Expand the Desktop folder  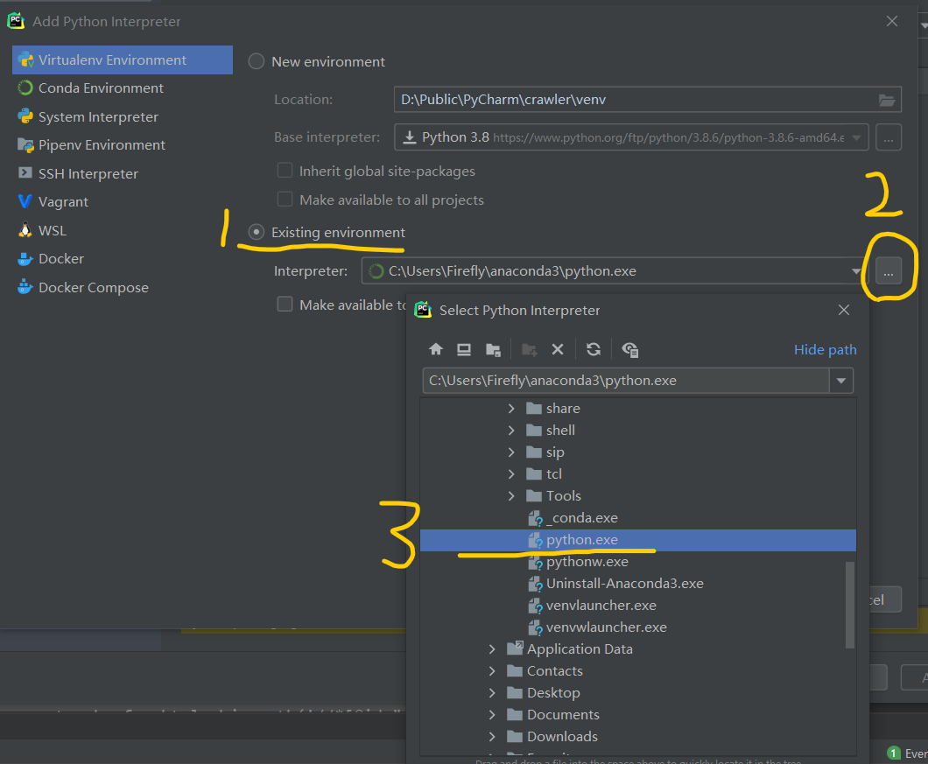(x=492, y=693)
